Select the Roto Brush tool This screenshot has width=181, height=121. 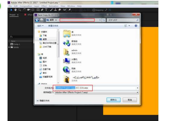65,10
